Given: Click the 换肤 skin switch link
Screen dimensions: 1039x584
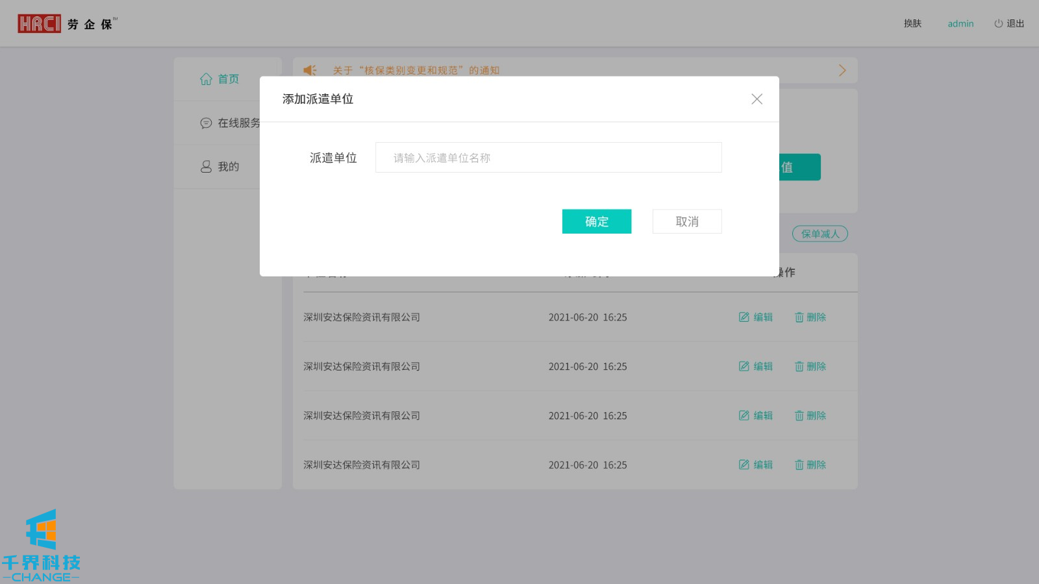Looking at the screenshot, I should pyautogui.click(x=912, y=24).
